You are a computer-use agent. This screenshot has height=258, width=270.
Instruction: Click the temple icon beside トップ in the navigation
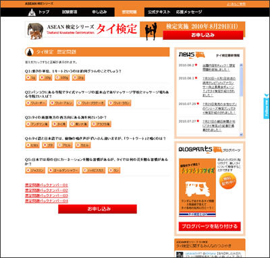32,12
